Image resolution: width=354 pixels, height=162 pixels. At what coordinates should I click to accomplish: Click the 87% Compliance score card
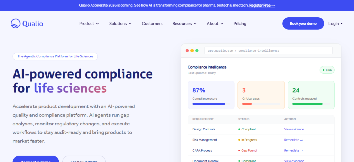(x=211, y=95)
